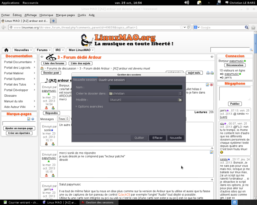This screenshot has width=257, height=205.
Task: Click inside the Nom text field
Action: pyautogui.click(x=146, y=87)
